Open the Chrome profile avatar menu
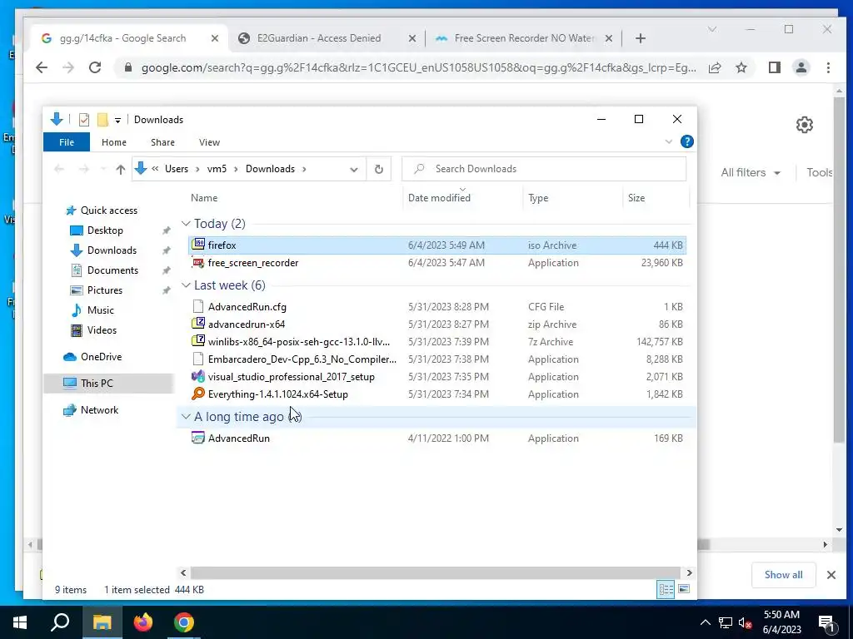This screenshot has width=853, height=639. click(x=801, y=67)
